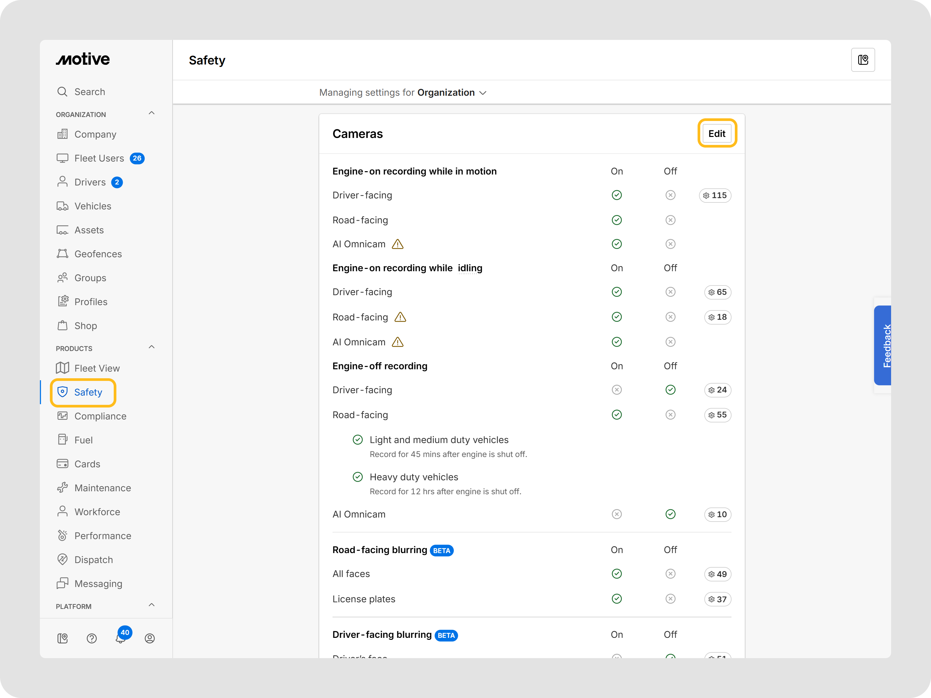Viewport: 931px width, 698px height.
Task: Open Fleet Users in the sidebar
Action: pos(101,158)
